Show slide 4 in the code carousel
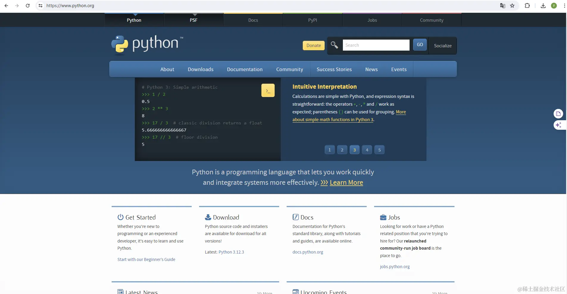567x294 pixels. [367, 150]
